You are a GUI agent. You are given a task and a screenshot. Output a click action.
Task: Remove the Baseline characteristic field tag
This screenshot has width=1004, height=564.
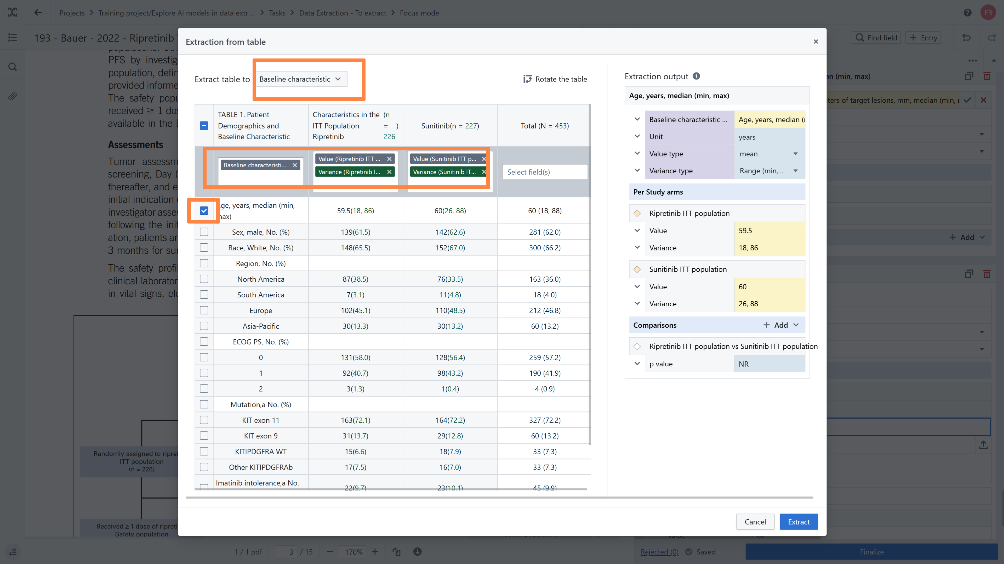click(x=295, y=165)
